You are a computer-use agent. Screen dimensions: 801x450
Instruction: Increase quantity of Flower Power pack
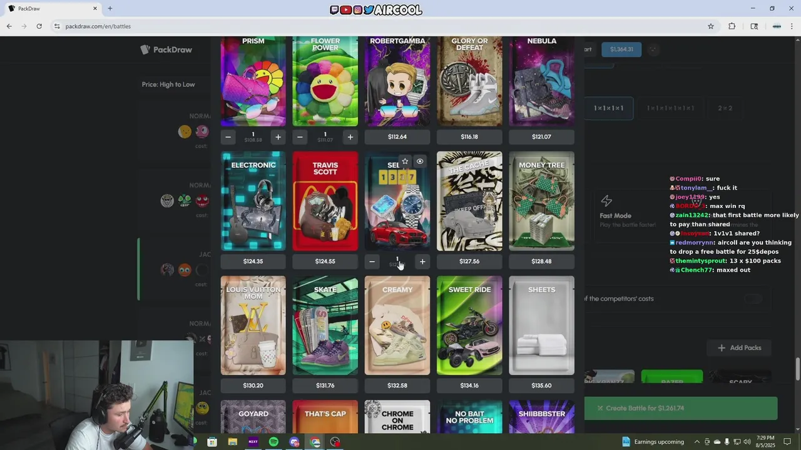[x=350, y=137]
